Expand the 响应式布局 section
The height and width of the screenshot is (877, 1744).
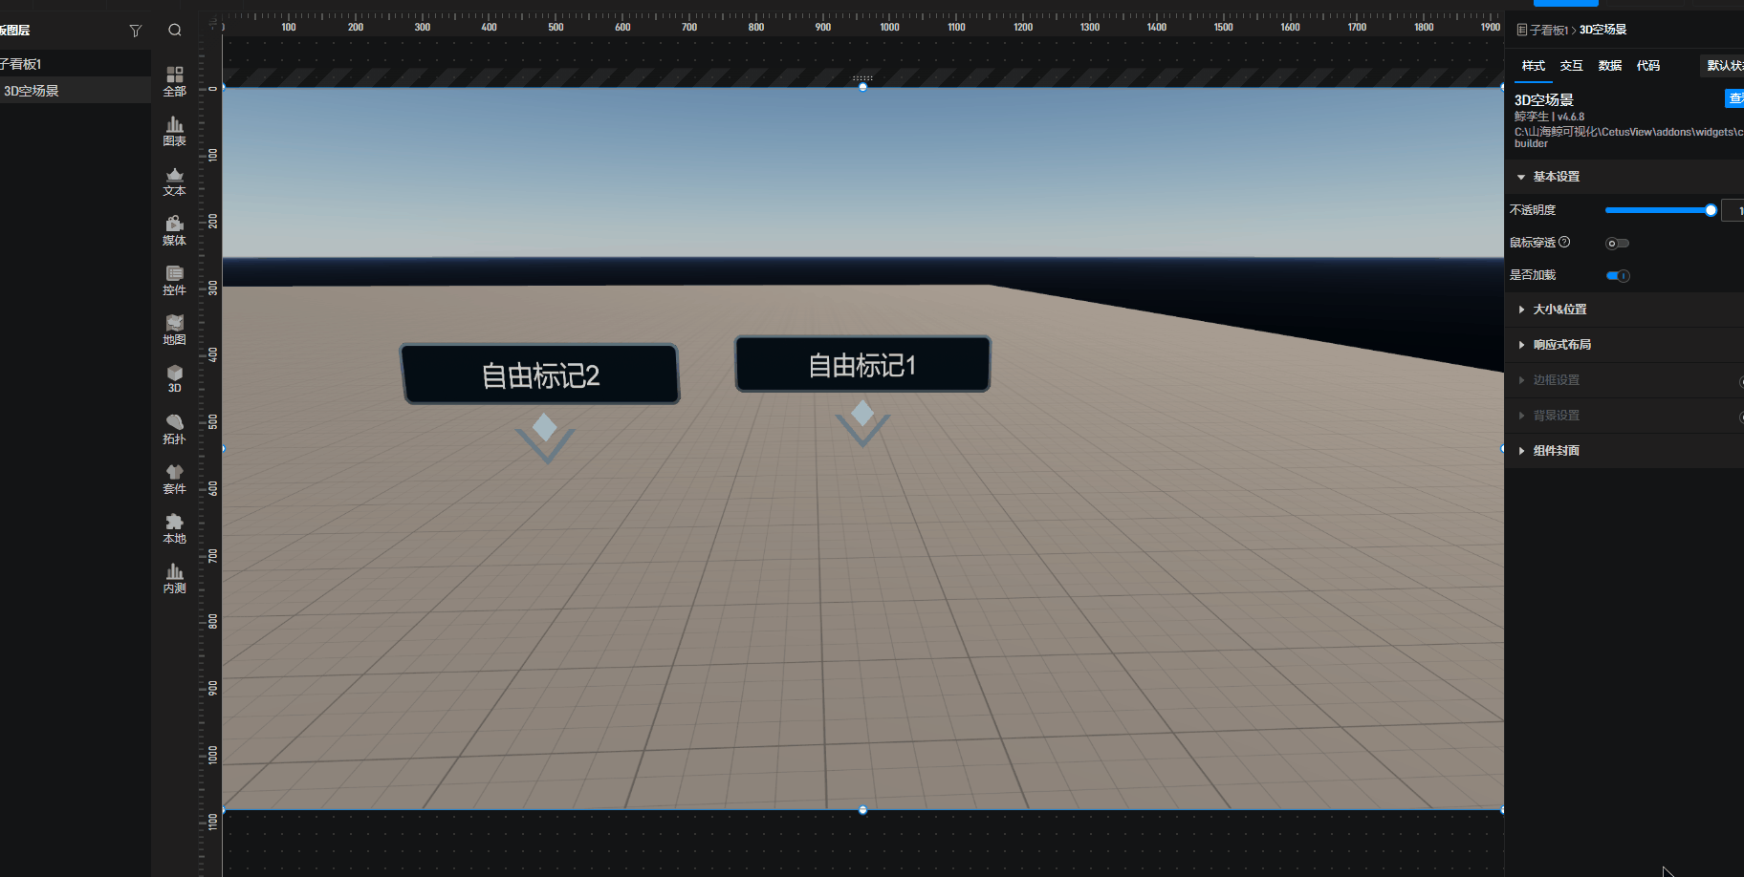coord(1561,345)
